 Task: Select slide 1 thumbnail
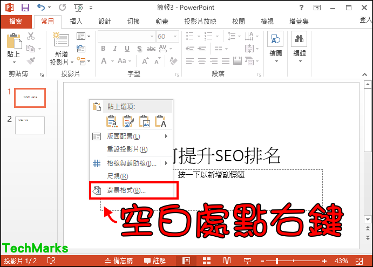point(30,98)
